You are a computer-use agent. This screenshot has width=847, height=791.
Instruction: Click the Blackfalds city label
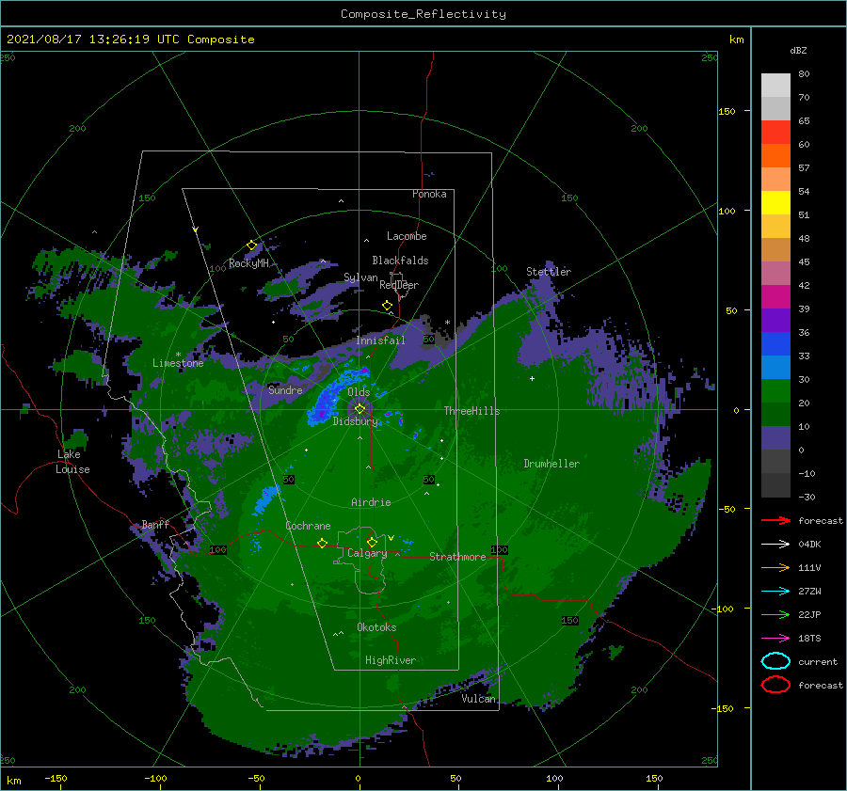click(x=400, y=261)
